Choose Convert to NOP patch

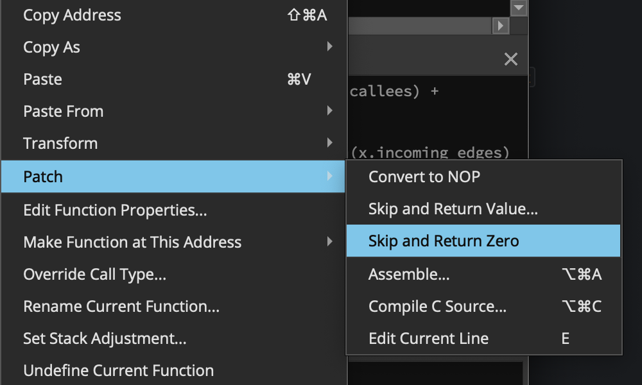(424, 176)
